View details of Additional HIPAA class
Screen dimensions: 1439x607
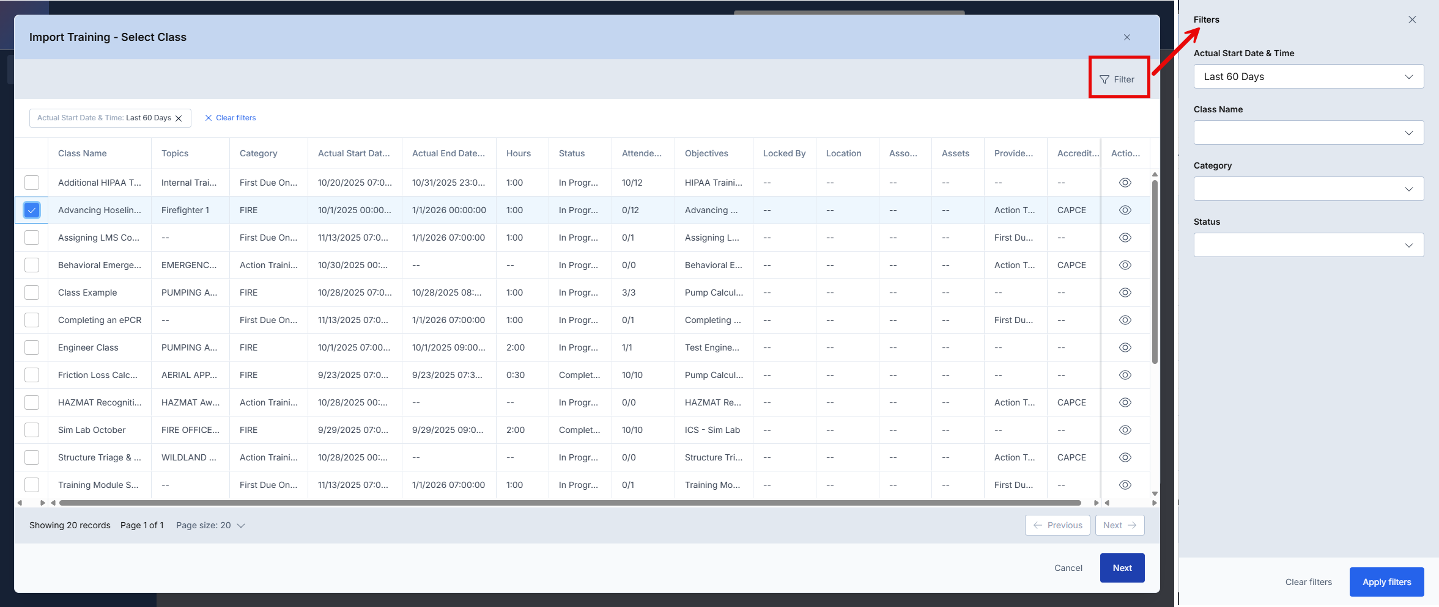[1125, 183]
